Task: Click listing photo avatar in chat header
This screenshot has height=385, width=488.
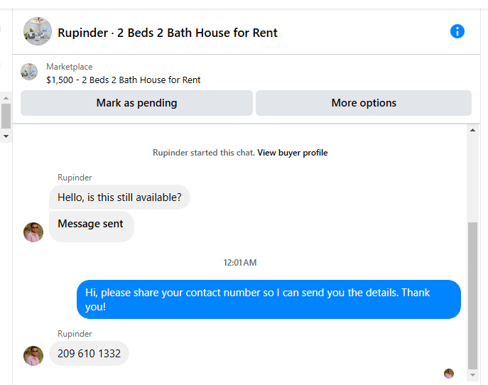Action: [38, 31]
